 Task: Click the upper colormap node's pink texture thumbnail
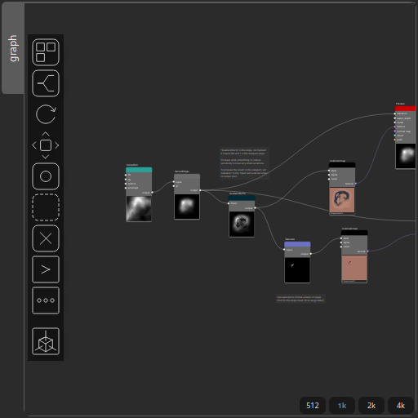[342, 200]
